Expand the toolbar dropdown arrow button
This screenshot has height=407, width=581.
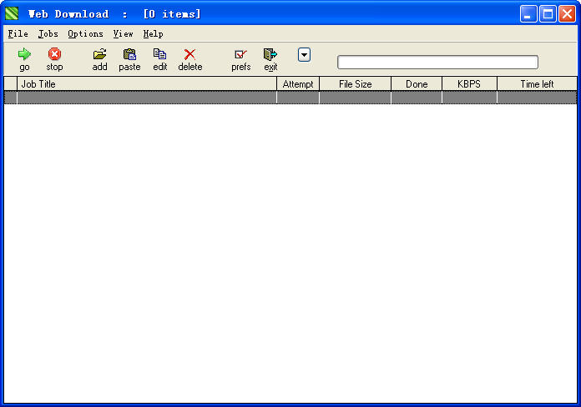coord(304,55)
